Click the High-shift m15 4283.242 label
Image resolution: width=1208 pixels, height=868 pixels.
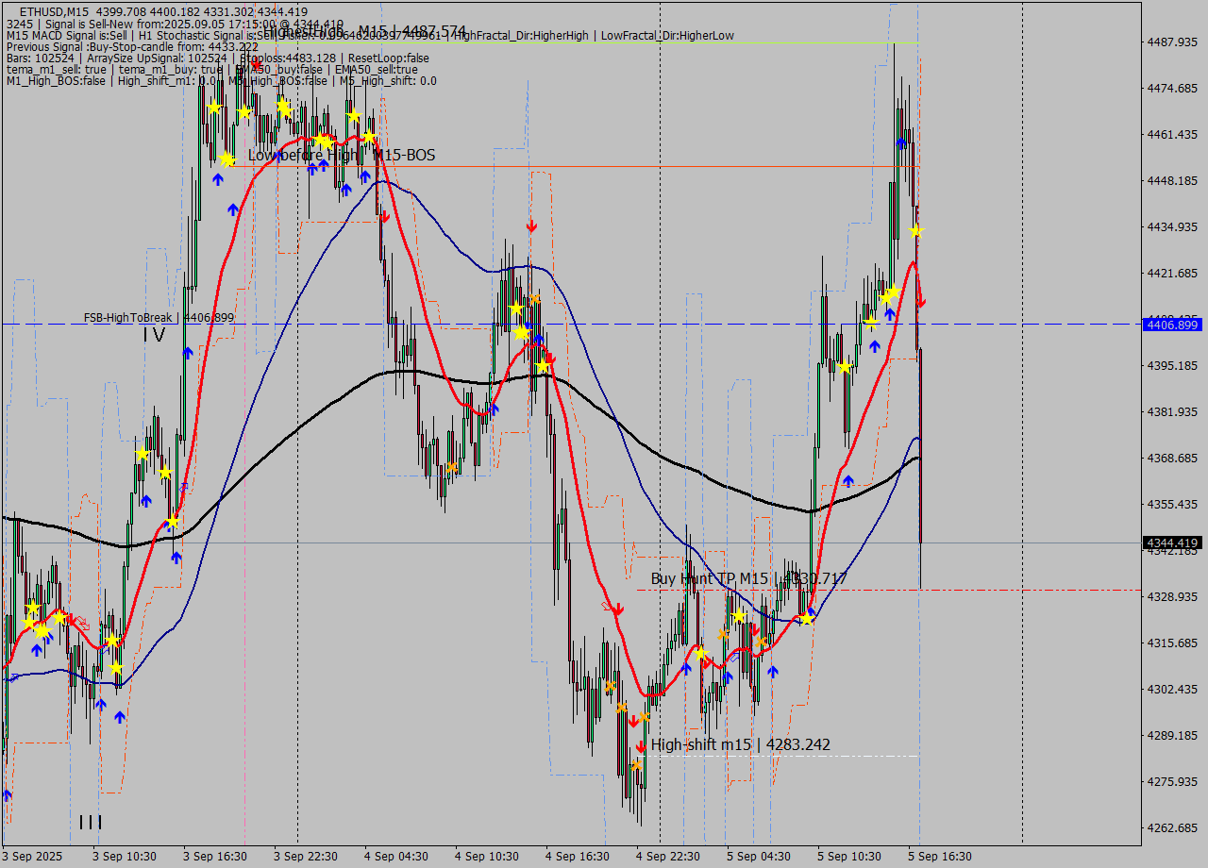(740, 744)
